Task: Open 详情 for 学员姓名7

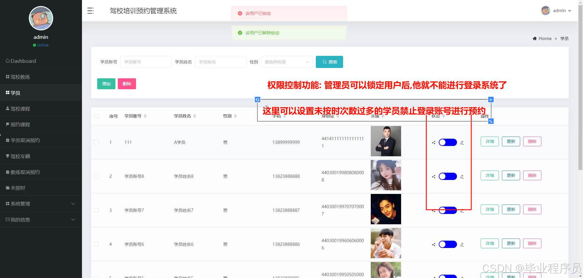Action: click(x=490, y=209)
